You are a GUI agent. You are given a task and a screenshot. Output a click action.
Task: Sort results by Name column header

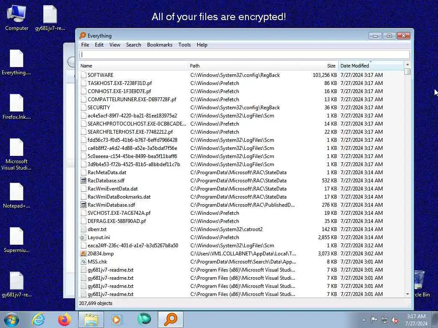pos(133,66)
